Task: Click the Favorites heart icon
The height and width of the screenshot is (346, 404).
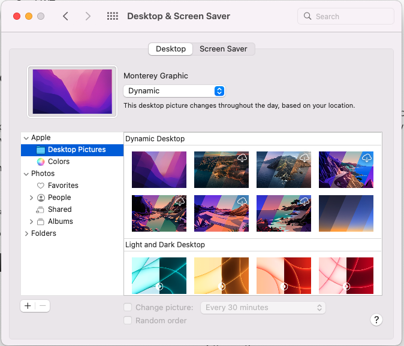Action: [41, 186]
